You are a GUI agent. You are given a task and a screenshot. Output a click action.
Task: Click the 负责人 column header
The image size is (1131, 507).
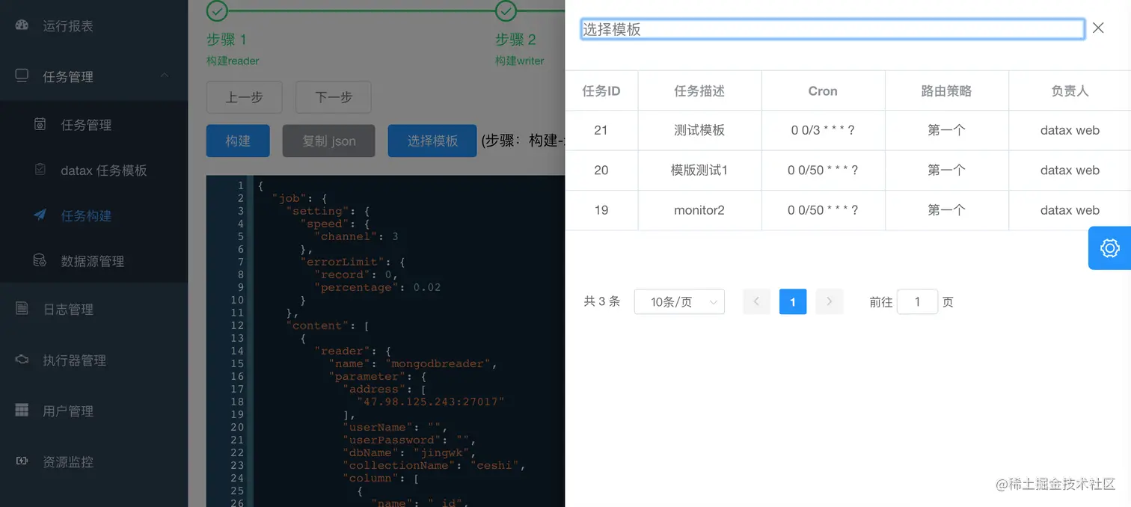pos(1070,90)
